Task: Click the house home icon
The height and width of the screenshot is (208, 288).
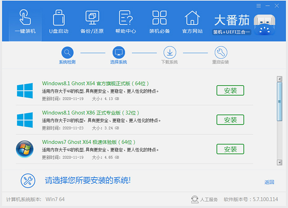Action: point(192,18)
